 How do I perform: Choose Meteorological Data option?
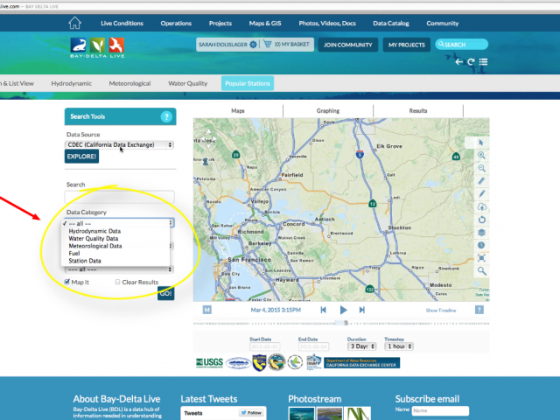click(95, 246)
